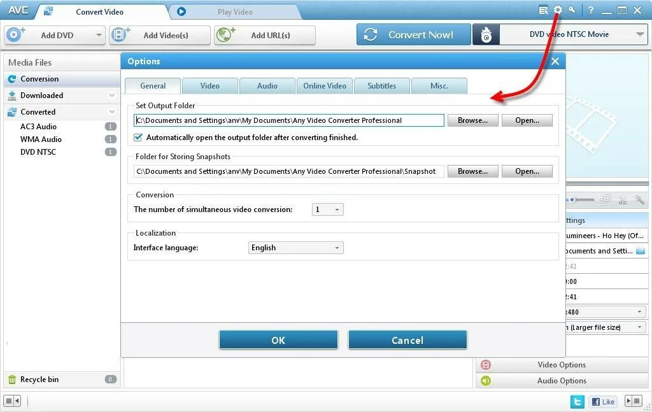
Task: Click the merge/copy icon under preview
Action: [x=606, y=200]
